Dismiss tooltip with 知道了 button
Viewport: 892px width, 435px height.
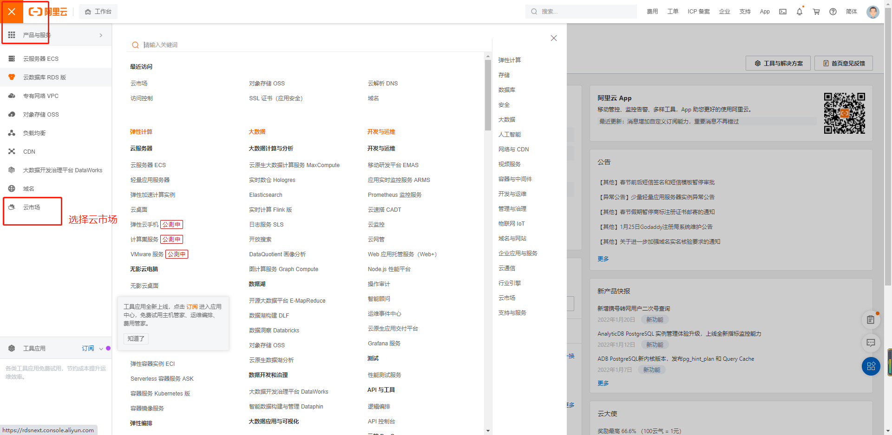[136, 338]
